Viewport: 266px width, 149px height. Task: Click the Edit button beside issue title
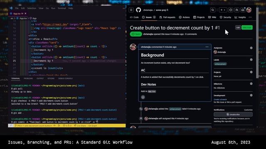pyautogui.click(x=238, y=28)
